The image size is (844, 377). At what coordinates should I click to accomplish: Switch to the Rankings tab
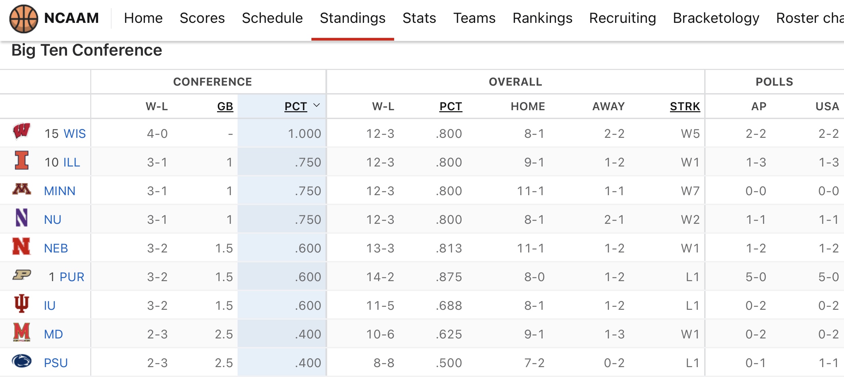(x=542, y=18)
